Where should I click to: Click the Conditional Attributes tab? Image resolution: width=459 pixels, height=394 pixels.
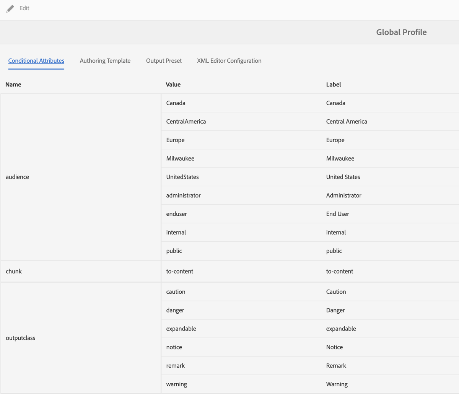pyautogui.click(x=36, y=60)
